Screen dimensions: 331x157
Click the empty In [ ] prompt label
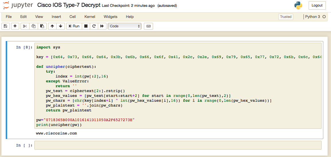click(x=24, y=145)
